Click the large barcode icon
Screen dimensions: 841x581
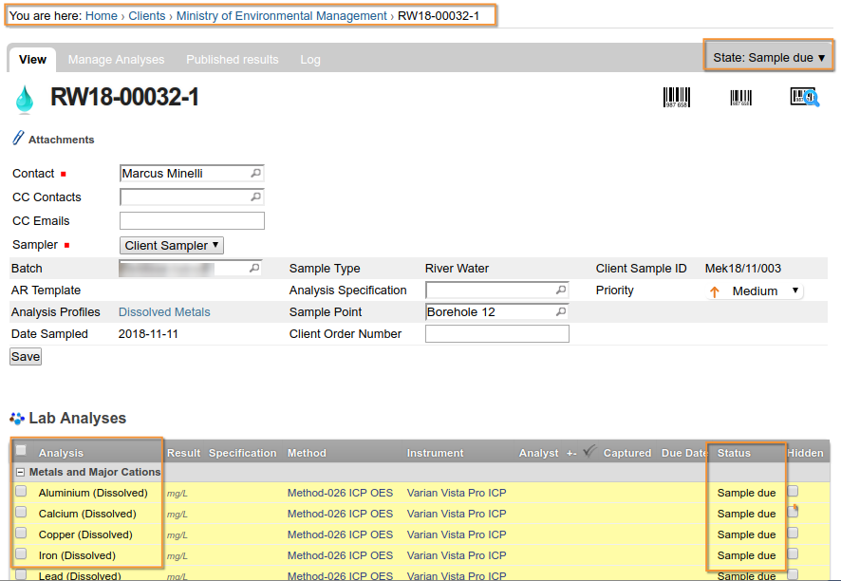(x=676, y=97)
